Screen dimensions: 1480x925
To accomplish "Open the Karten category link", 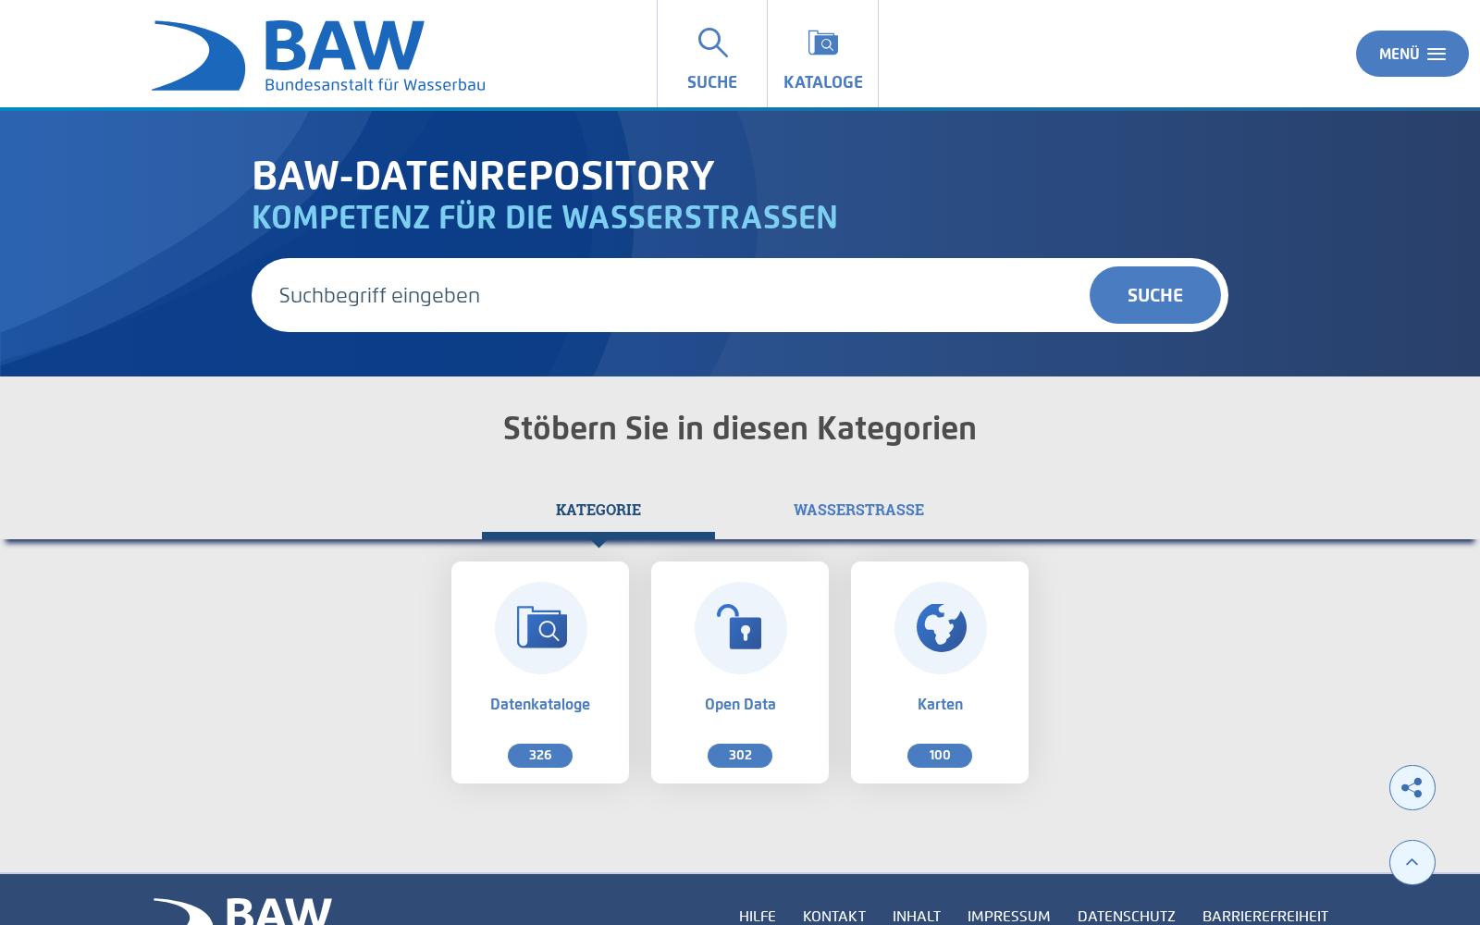I will click(940, 704).
